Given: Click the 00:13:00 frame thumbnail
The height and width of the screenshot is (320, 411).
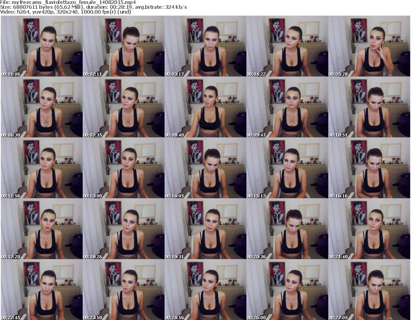Looking at the screenshot, I should (x=124, y=168).
